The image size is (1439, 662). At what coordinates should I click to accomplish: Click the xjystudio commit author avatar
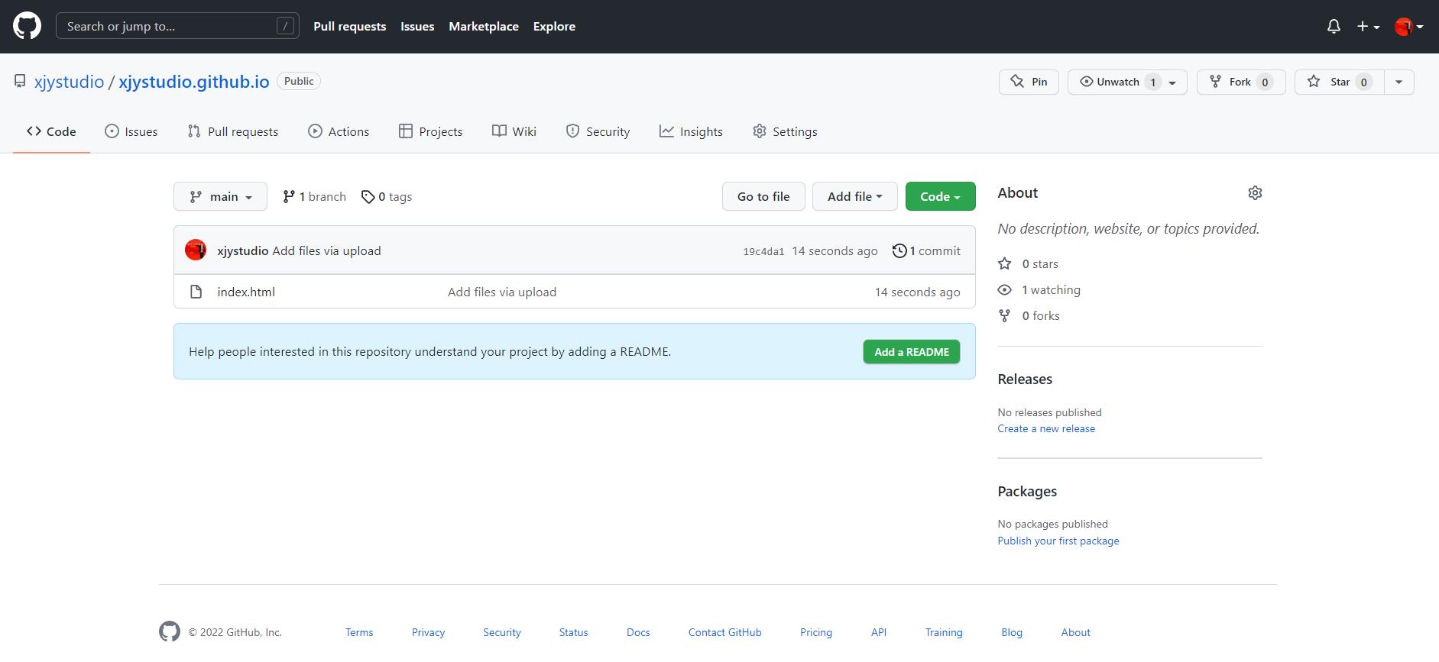point(196,250)
